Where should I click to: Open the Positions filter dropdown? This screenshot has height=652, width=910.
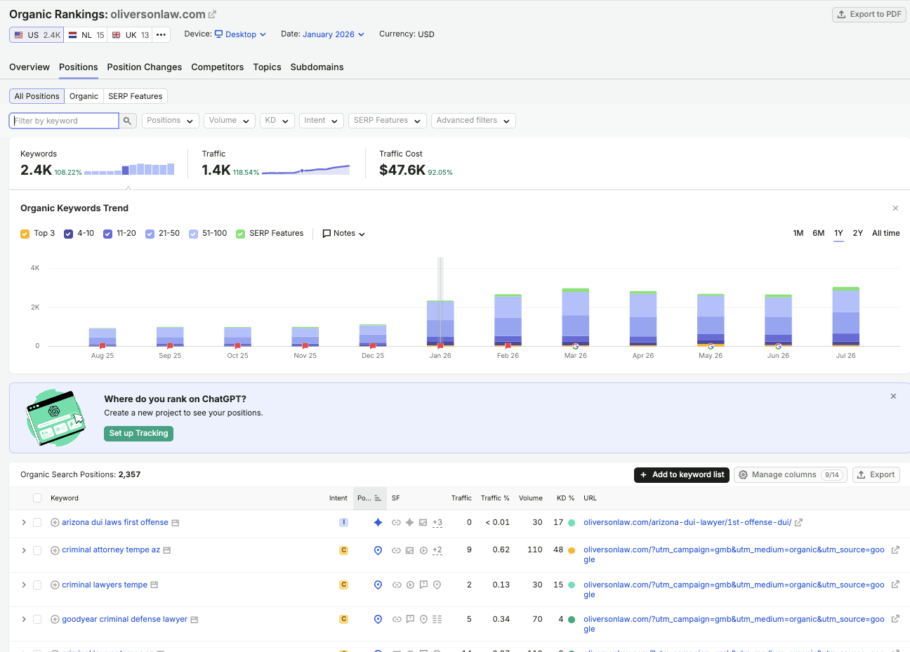click(170, 121)
